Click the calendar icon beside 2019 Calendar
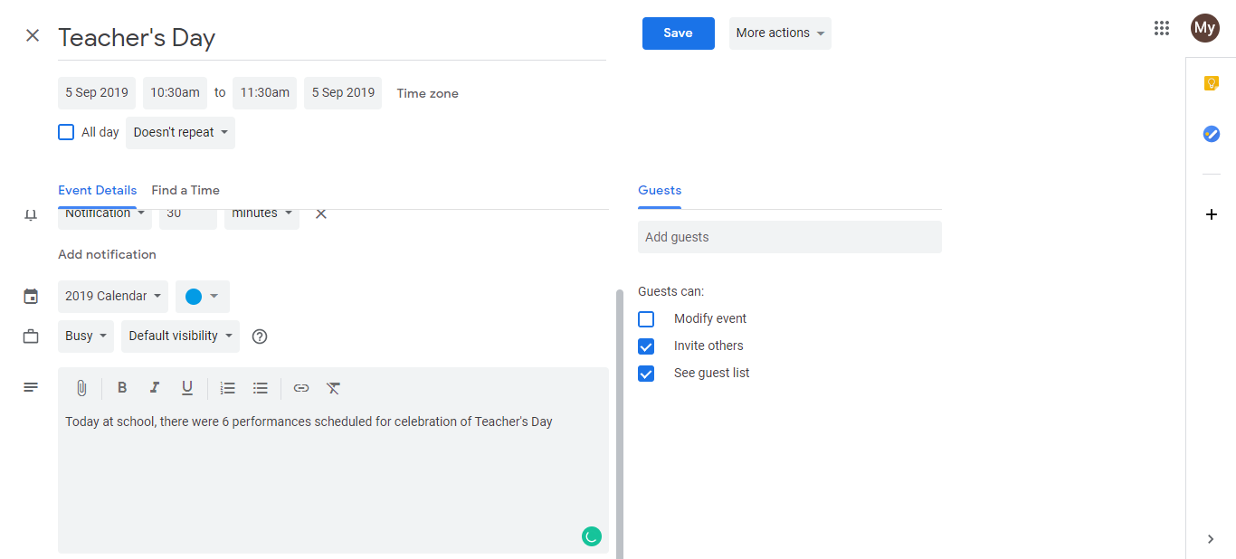 click(x=31, y=297)
